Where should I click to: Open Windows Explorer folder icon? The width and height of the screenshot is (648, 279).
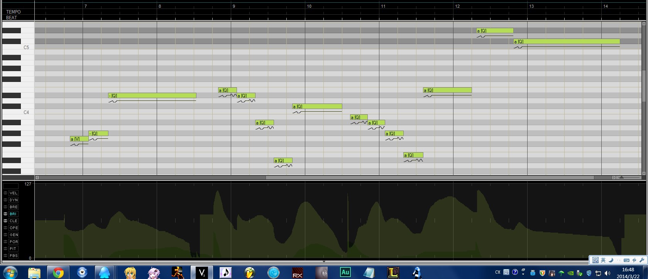[x=34, y=273]
